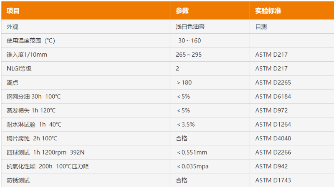Viewport: 334px width, 187px height.
Task: Click the 265～295 penetration value
Action: [189, 55]
